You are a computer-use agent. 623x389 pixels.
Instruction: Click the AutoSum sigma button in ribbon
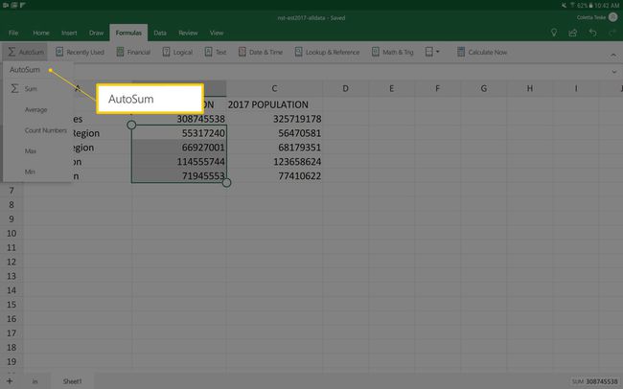coord(26,52)
